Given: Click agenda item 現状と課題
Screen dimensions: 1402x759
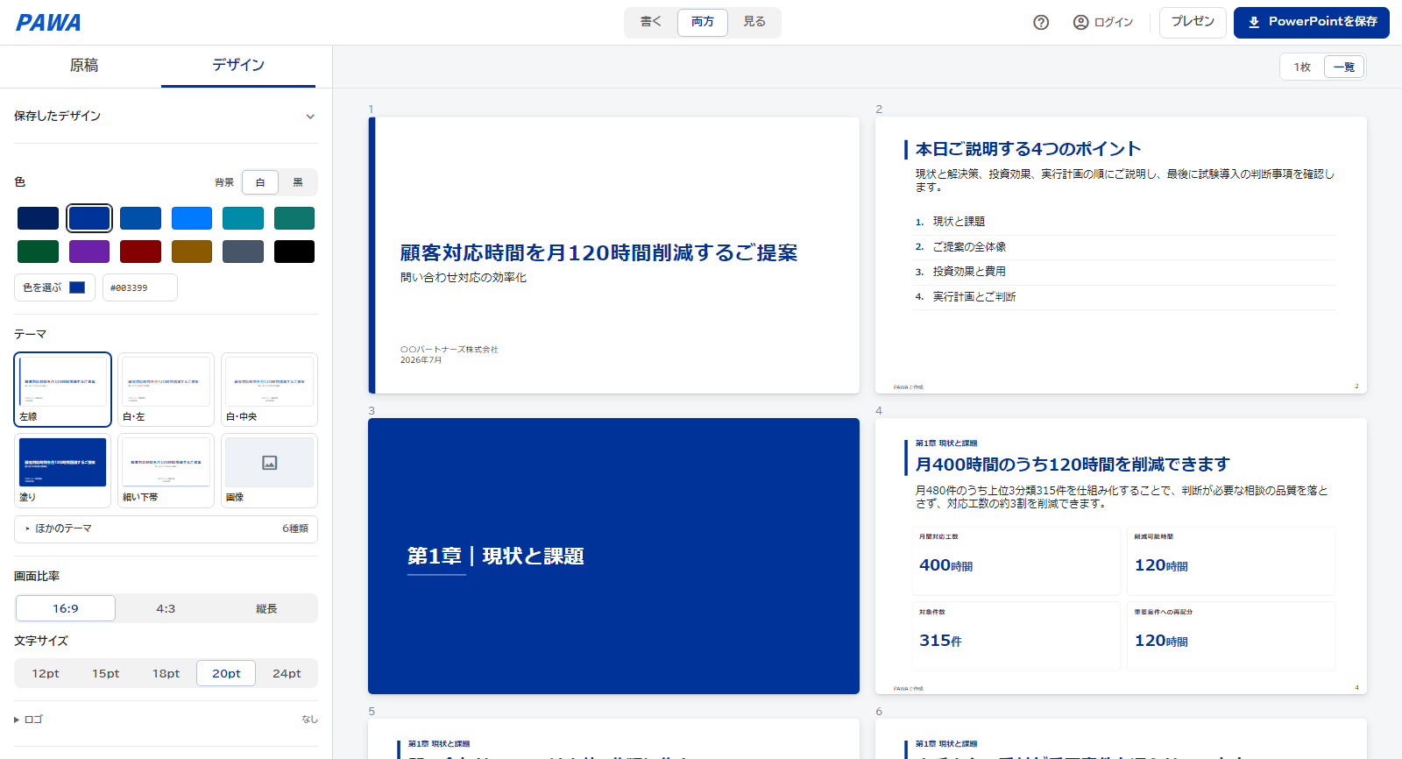Looking at the screenshot, I should 959,222.
